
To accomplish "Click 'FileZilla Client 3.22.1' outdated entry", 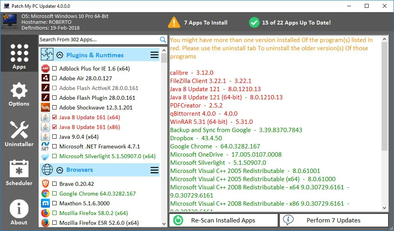I will [x=211, y=81].
